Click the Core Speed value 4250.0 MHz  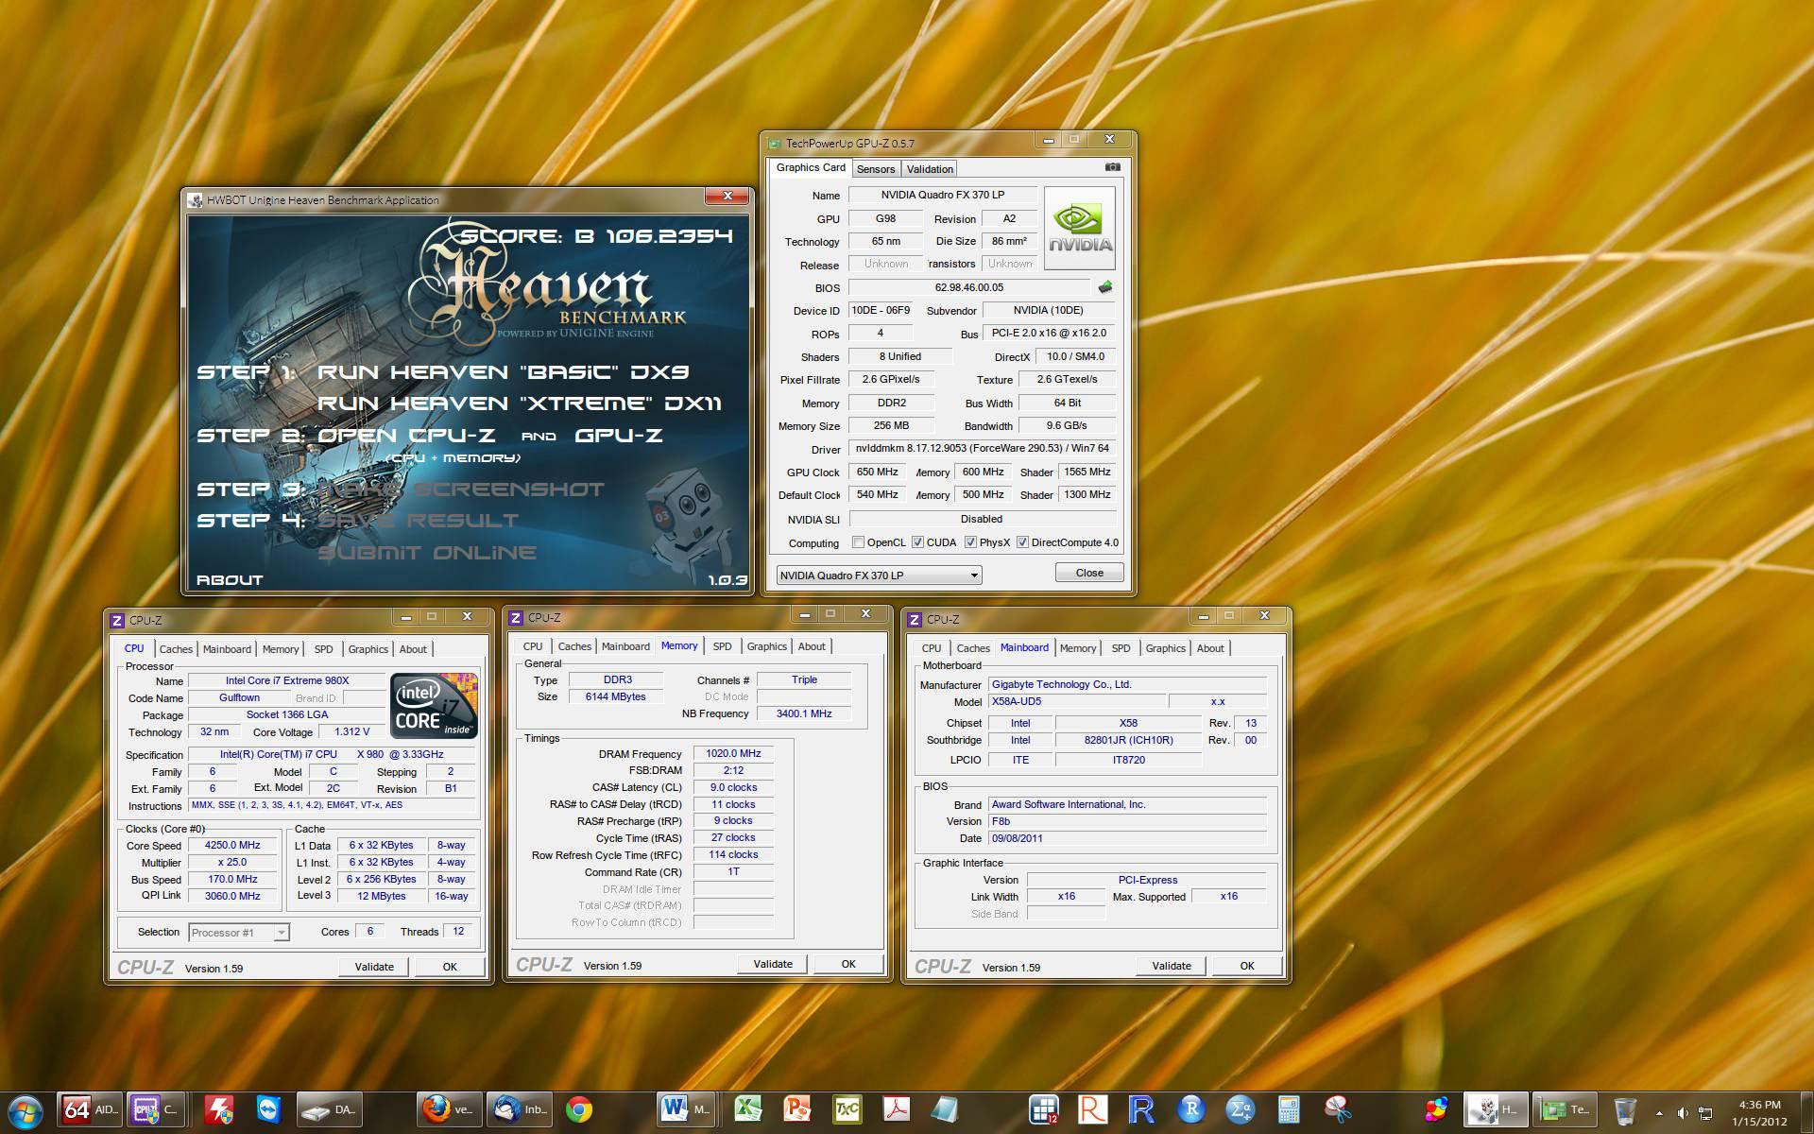tap(233, 846)
